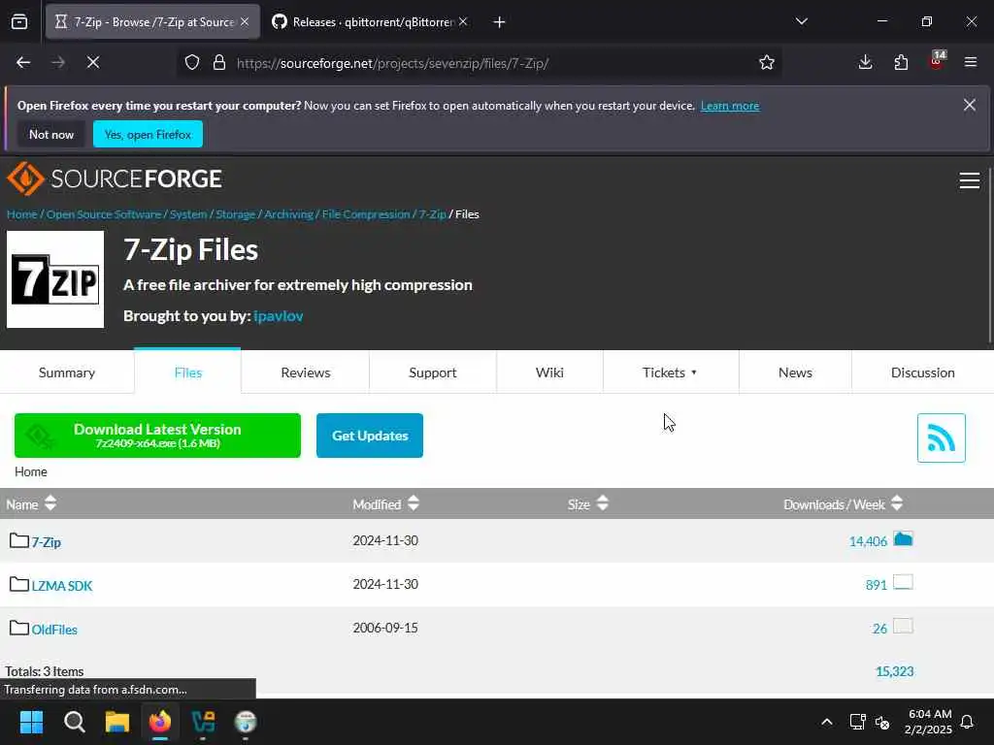Open the tracking protection shield icon
994x745 pixels.
point(192,62)
